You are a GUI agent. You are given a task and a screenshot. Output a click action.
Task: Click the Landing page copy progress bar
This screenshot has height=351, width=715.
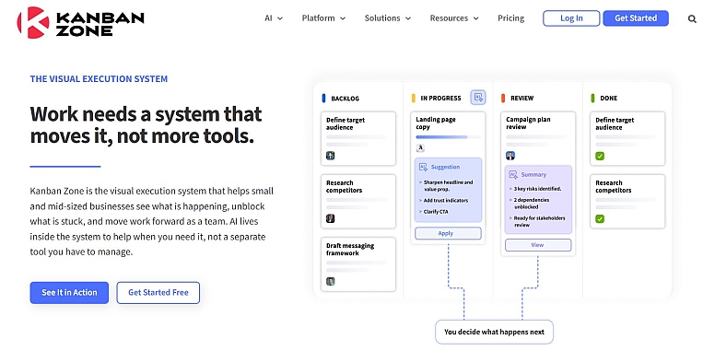[448, 136]
